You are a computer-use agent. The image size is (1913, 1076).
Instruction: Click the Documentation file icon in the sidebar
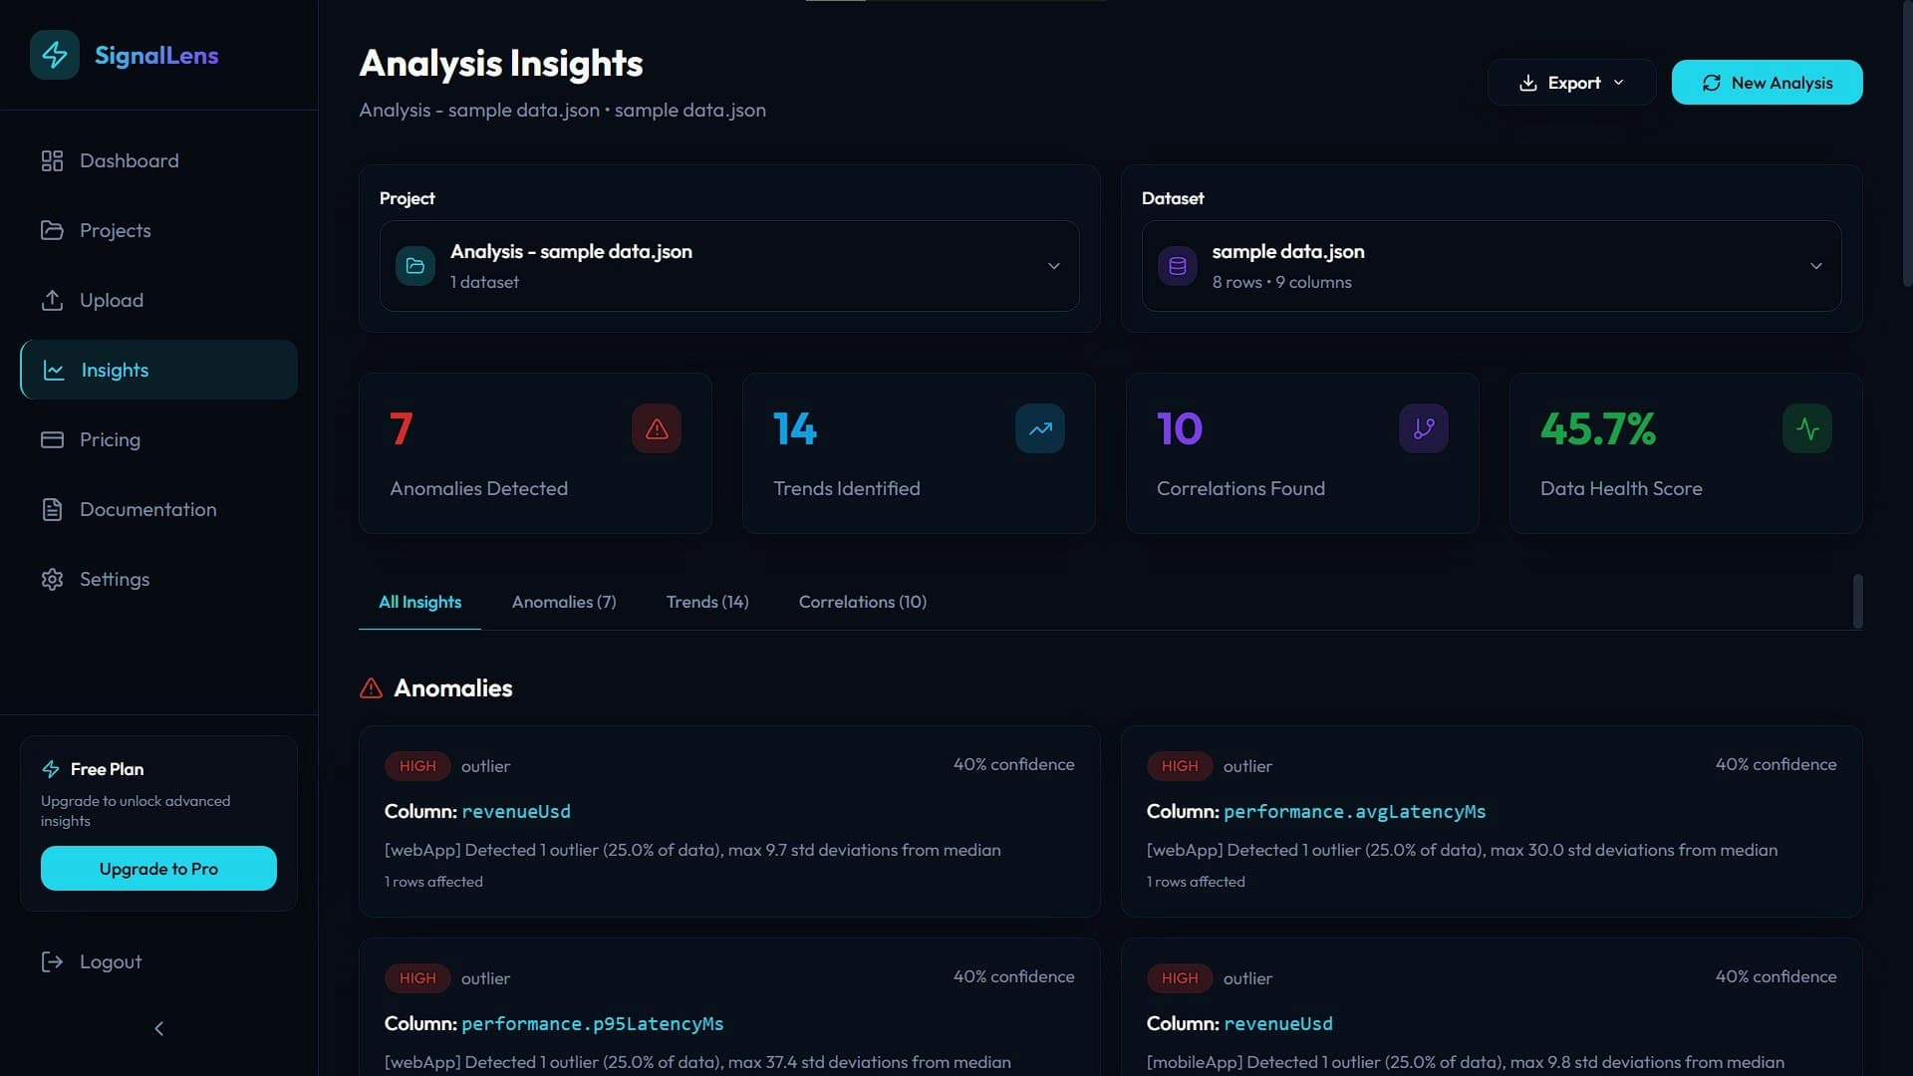52,509
